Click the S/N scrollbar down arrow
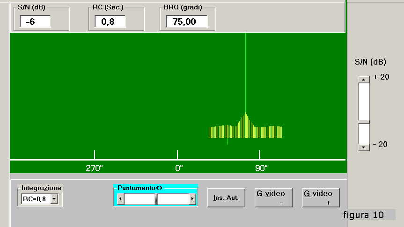The height and width of the screenshot is (227, 404). (364, 147)
